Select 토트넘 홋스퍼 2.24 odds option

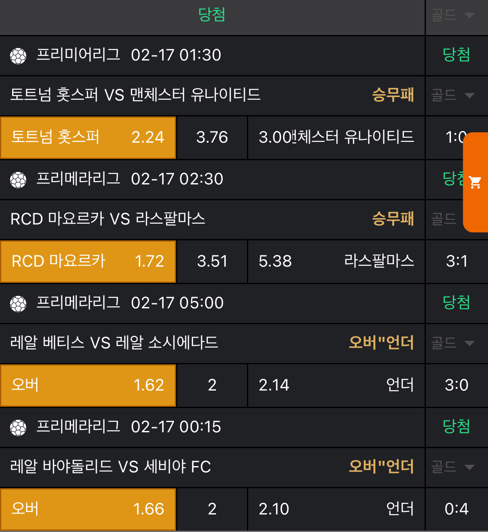(x=88, y=137)
